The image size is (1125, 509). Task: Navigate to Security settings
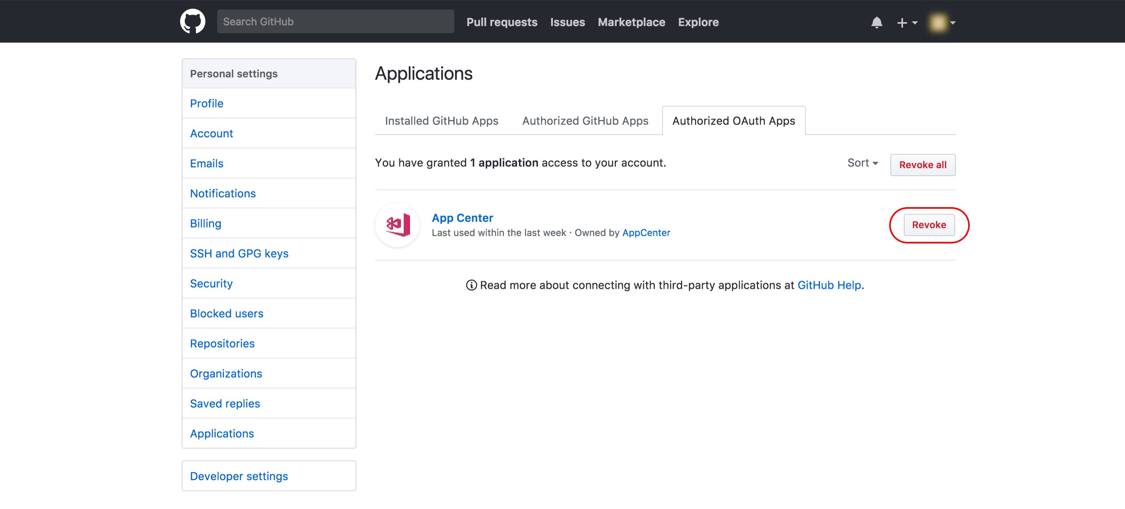(211, 283)
